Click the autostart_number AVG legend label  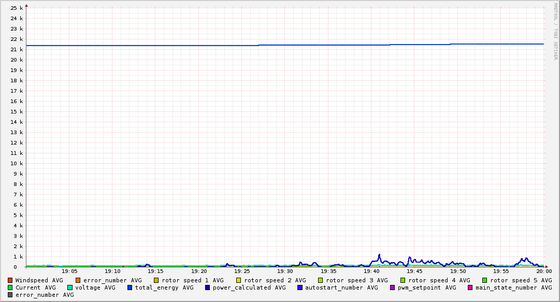pyautogui.click(x=341, y=287)
